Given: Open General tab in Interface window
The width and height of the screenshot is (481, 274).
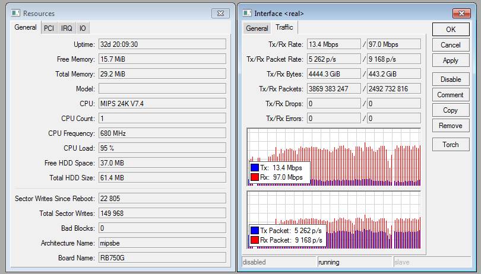Looking at the screenshot, I should 257,28.
